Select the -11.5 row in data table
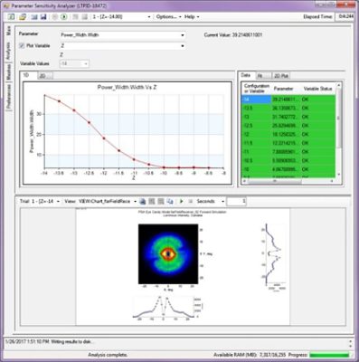 point(288,143)
